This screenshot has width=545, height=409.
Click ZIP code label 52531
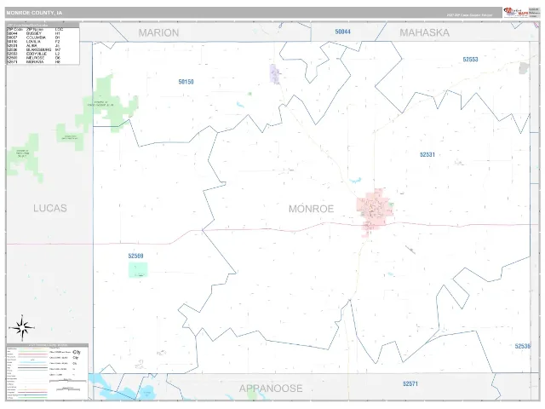point(427,155)
